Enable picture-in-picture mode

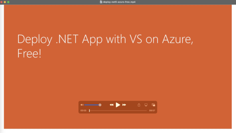tap(153, 105)
